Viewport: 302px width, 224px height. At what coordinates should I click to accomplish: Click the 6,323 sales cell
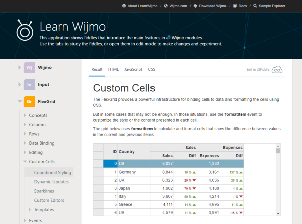tap(162, 180)
